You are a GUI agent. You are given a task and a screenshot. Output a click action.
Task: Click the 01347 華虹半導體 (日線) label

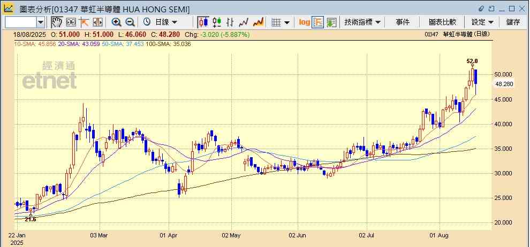pyautogui.click(x=458, y=34)
